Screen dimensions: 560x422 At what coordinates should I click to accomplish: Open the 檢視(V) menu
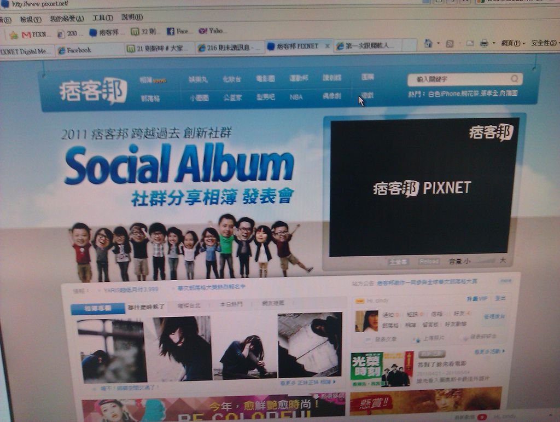click(x=31, y=19)
